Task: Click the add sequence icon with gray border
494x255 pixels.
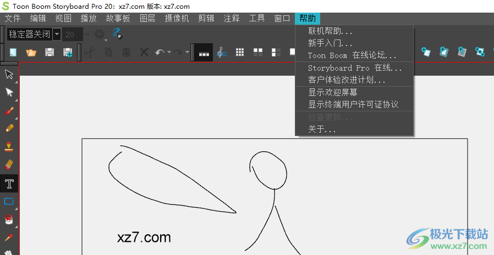Action: click(462, 52)
